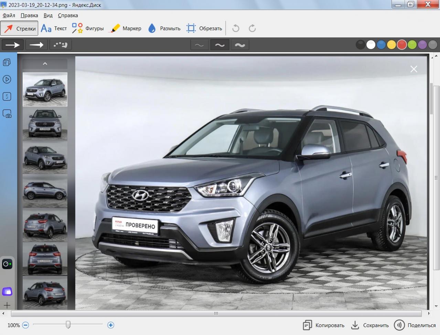Undo the last edit

236,28
